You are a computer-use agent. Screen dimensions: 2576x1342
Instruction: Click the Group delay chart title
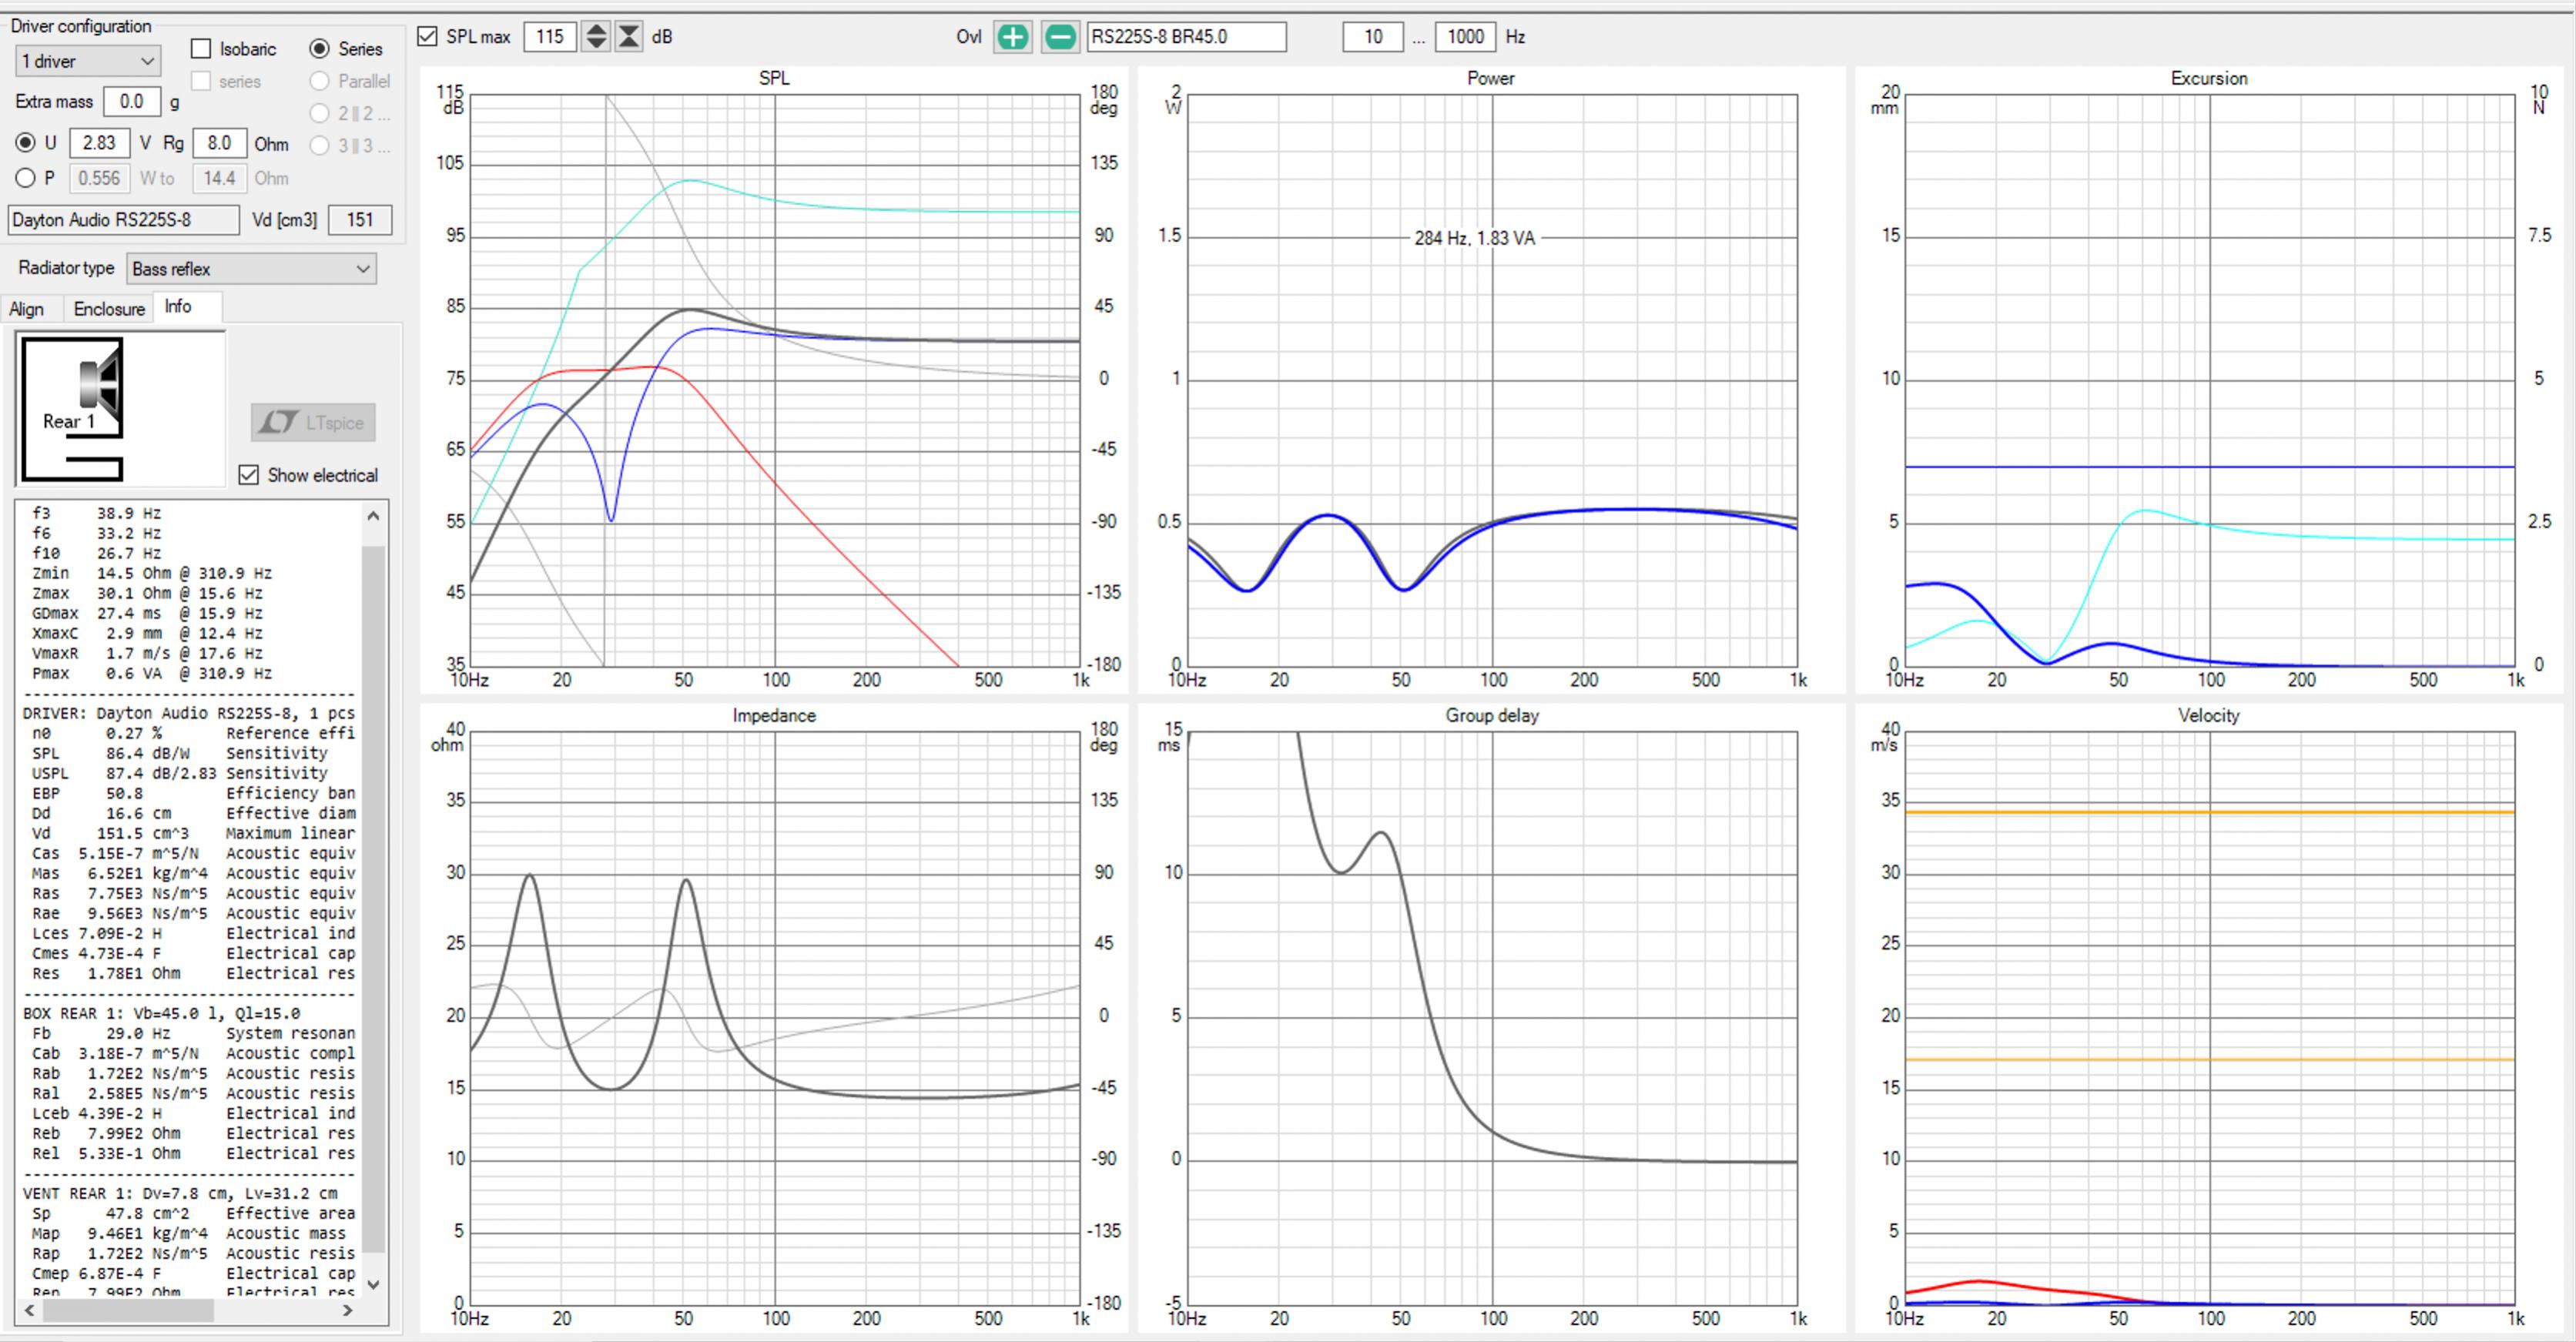pyautogui.click(x=1491, y=716)
